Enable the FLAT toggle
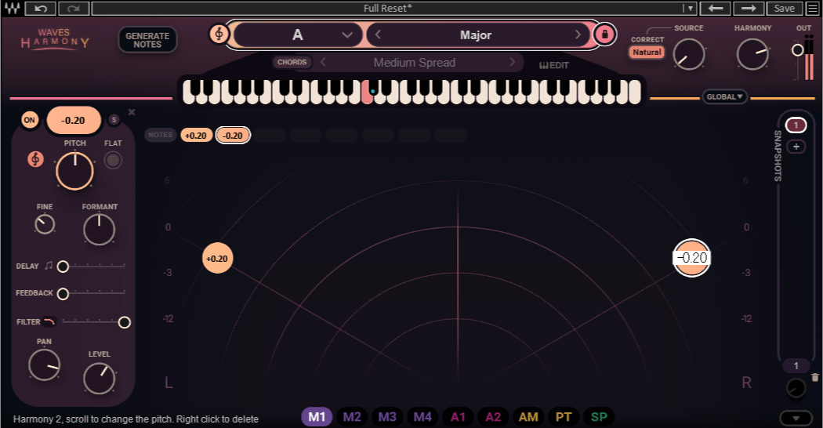 point(113,160)
